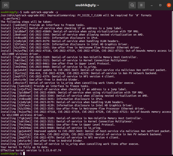The image size is (173, 156).
Task: Close the terminal window
Action: click(169, 5)
